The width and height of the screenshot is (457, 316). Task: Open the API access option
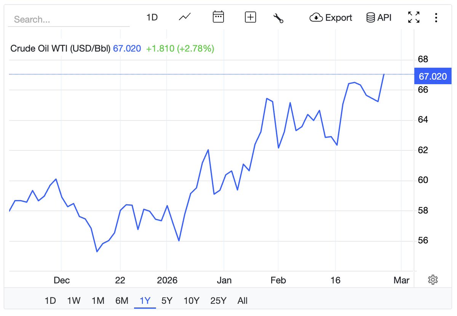(x=379, y=18)
